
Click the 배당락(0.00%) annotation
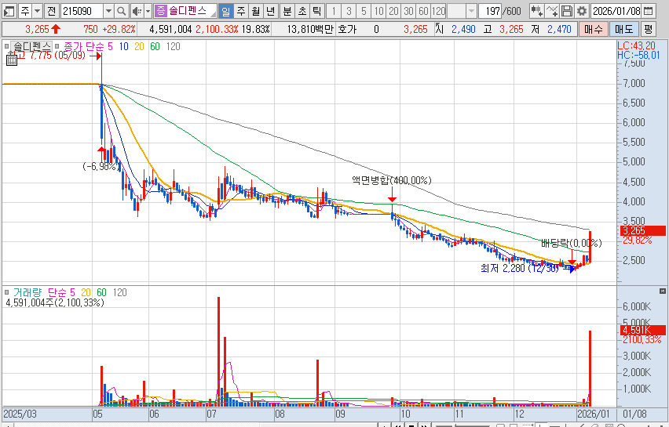point(572,243)
